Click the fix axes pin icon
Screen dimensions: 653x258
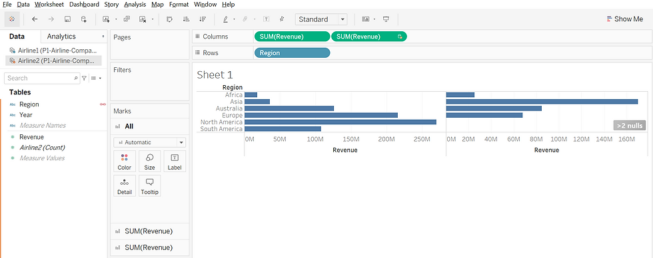pos(282,19)
